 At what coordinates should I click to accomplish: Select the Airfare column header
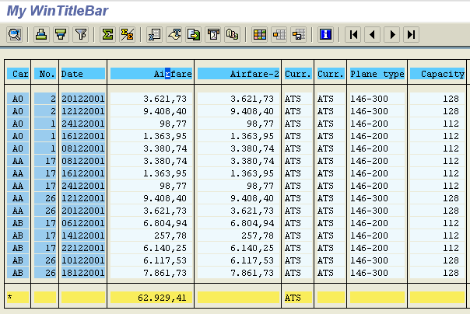pyautogui.click(x=151, y=74)
